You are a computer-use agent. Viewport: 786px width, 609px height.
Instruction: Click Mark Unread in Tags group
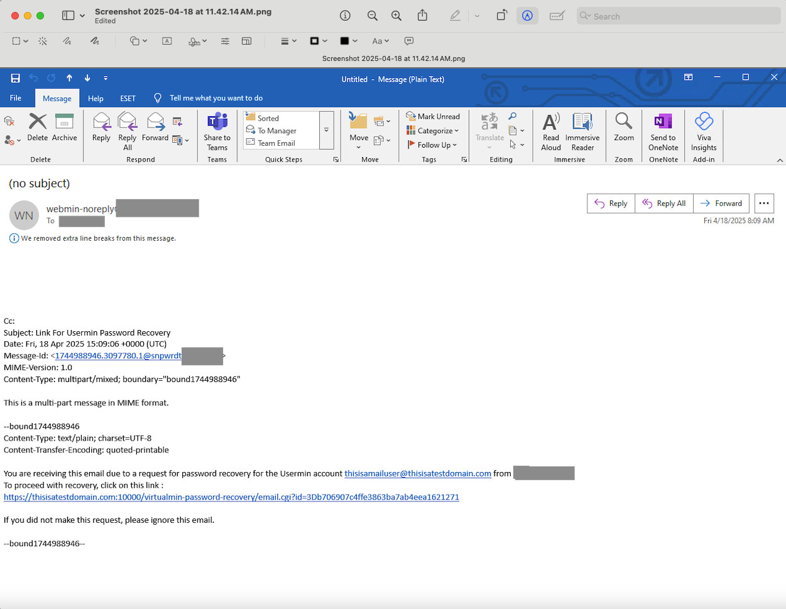(x=434, y=116)
